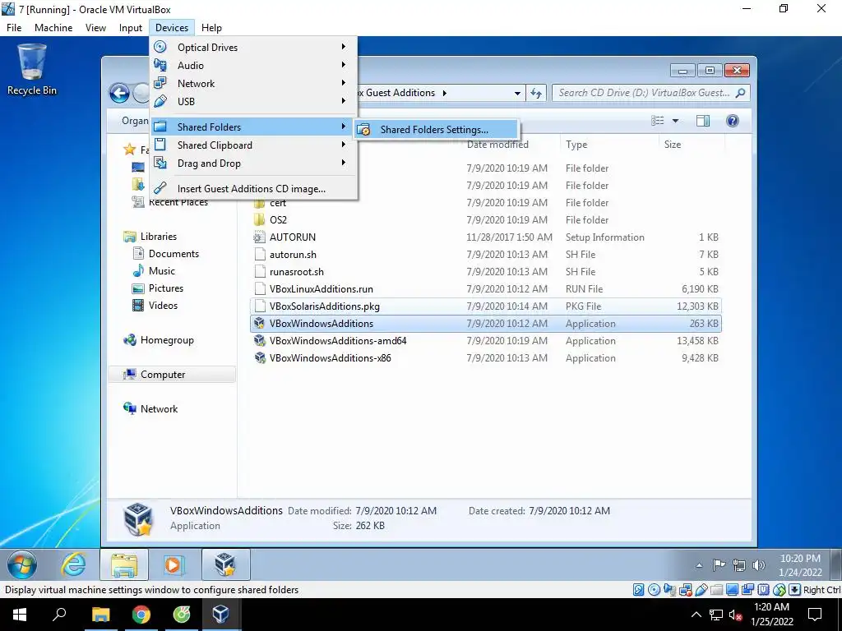Click the Explorer refresh button
The width and height of the screenshot is (842, 631).
coord(536,93)
